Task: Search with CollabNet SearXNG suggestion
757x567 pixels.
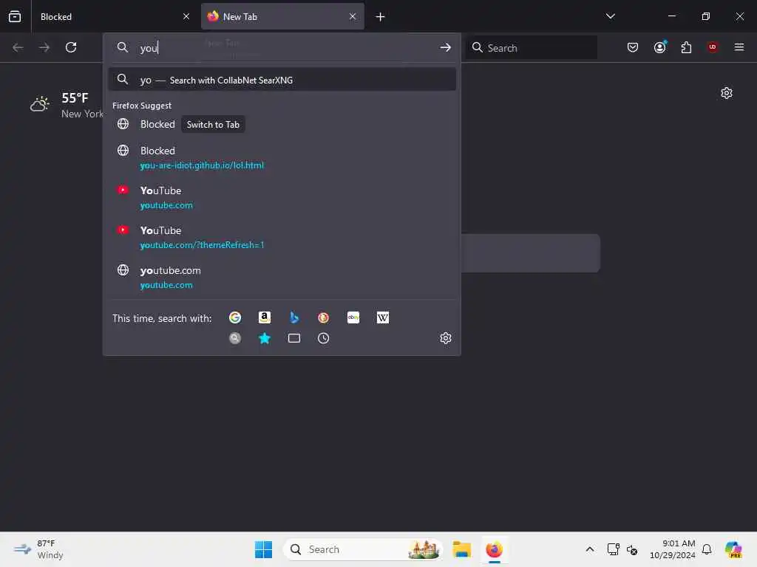Action: (282, 80)
